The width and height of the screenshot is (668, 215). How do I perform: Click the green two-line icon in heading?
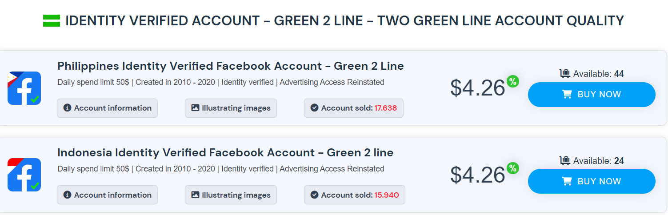52,20
